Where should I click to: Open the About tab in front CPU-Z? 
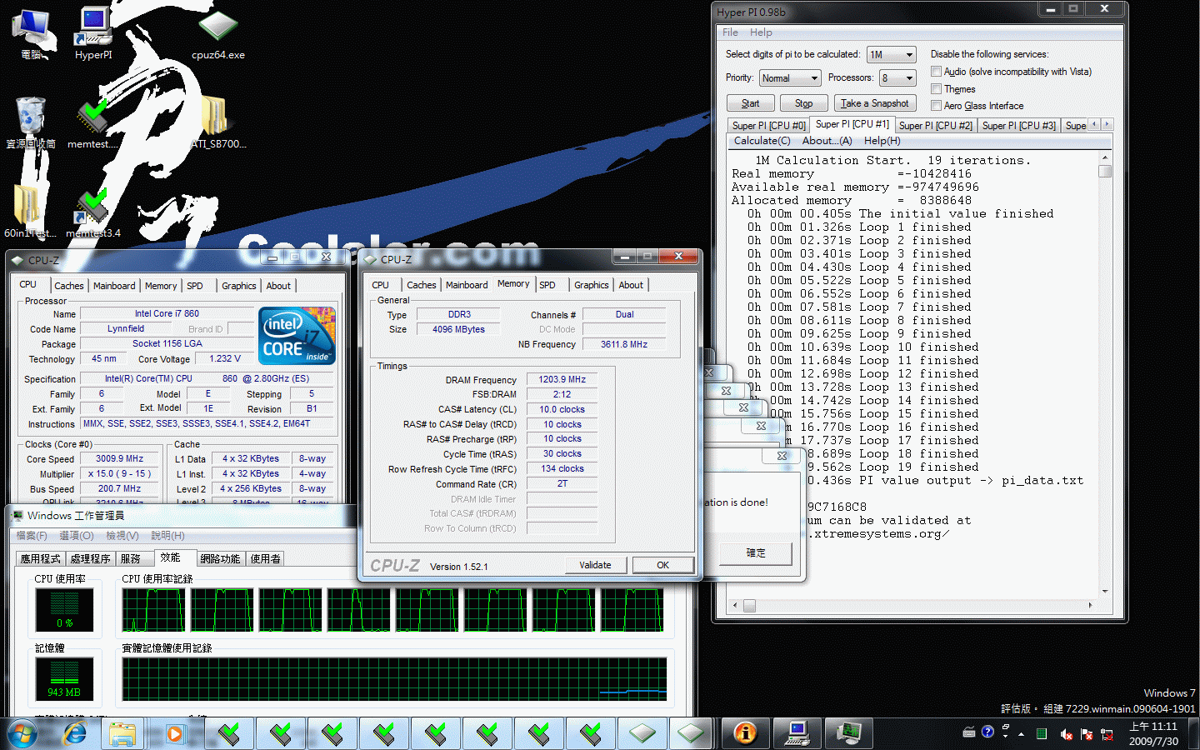(631, 285)
